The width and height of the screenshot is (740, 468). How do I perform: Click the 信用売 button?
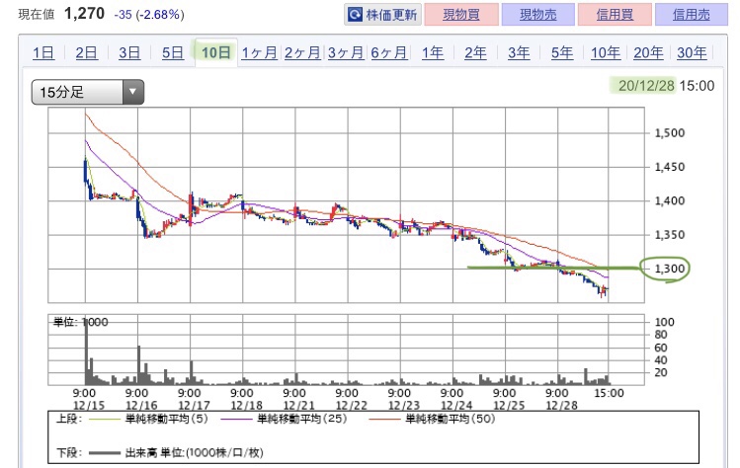click(692, 15)
